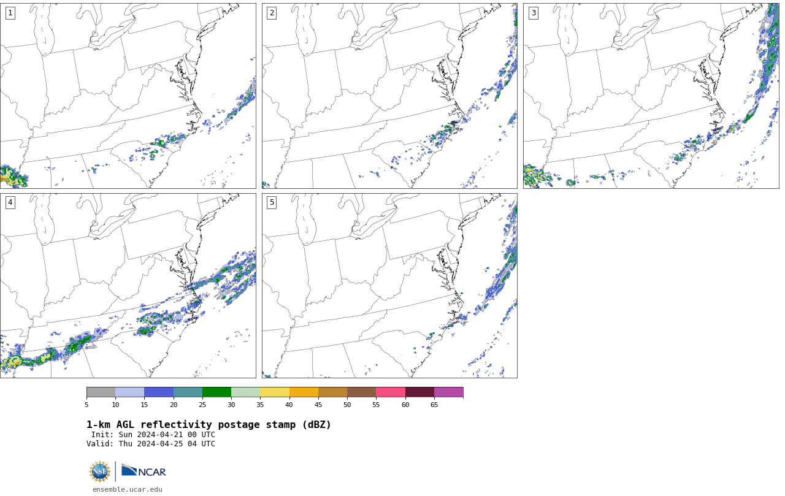Click the colorbar tick label 65

click(x=434, y=405)
